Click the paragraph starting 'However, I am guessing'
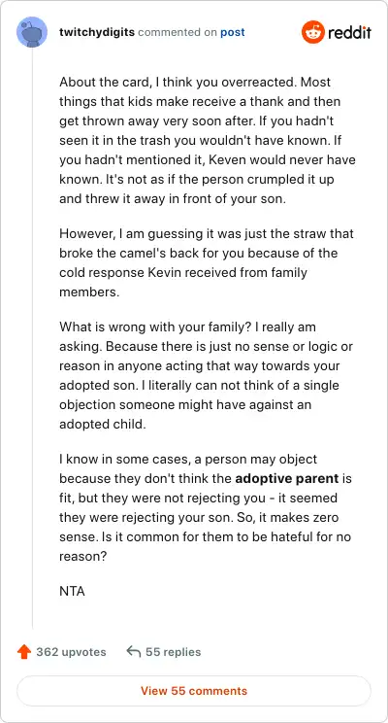Image resolution: width=388 pixels, height=723 pixels. pos(207,262)
